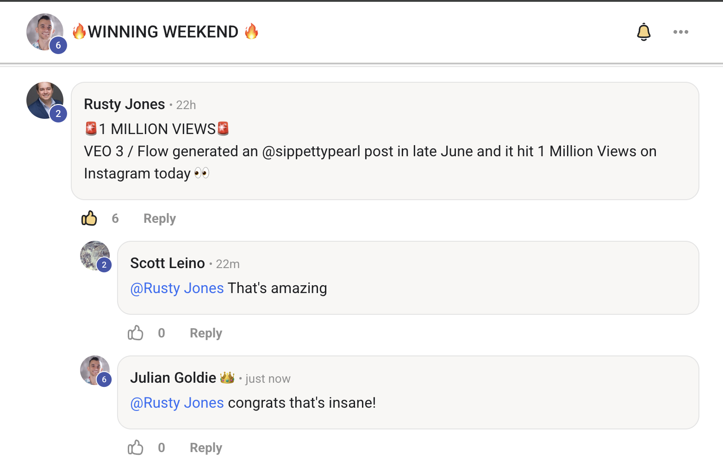The height and width of the screenshot is (465, 723).
Task: Click the Scott Leino author name
Action: click(168, 263)
